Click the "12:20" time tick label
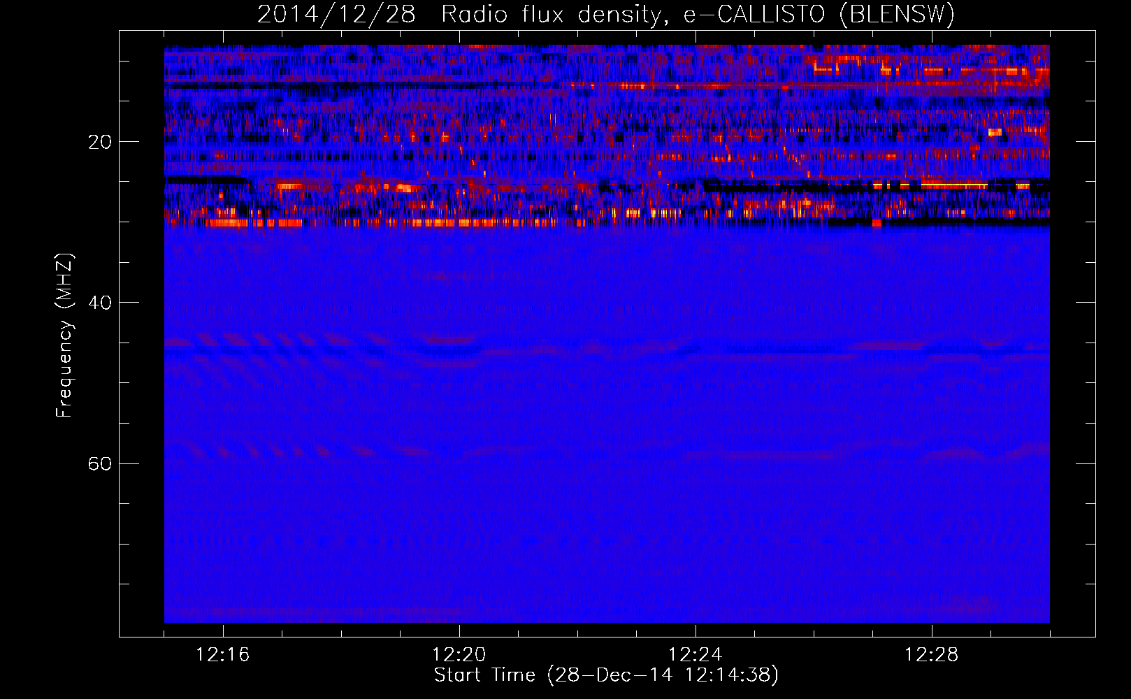The height and width of the screenshot is (699, 1131). [x=459, y=655]
